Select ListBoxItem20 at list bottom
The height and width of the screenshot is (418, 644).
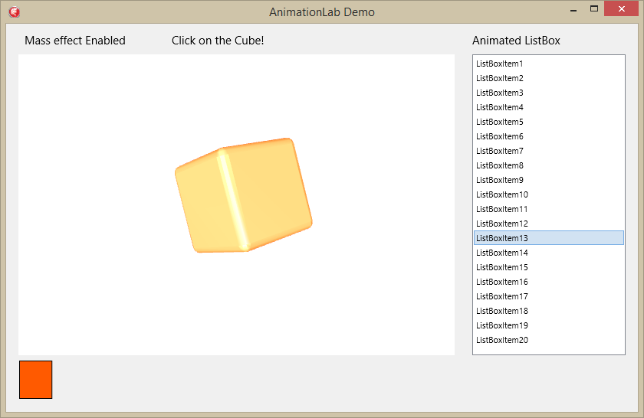point(549,340)
